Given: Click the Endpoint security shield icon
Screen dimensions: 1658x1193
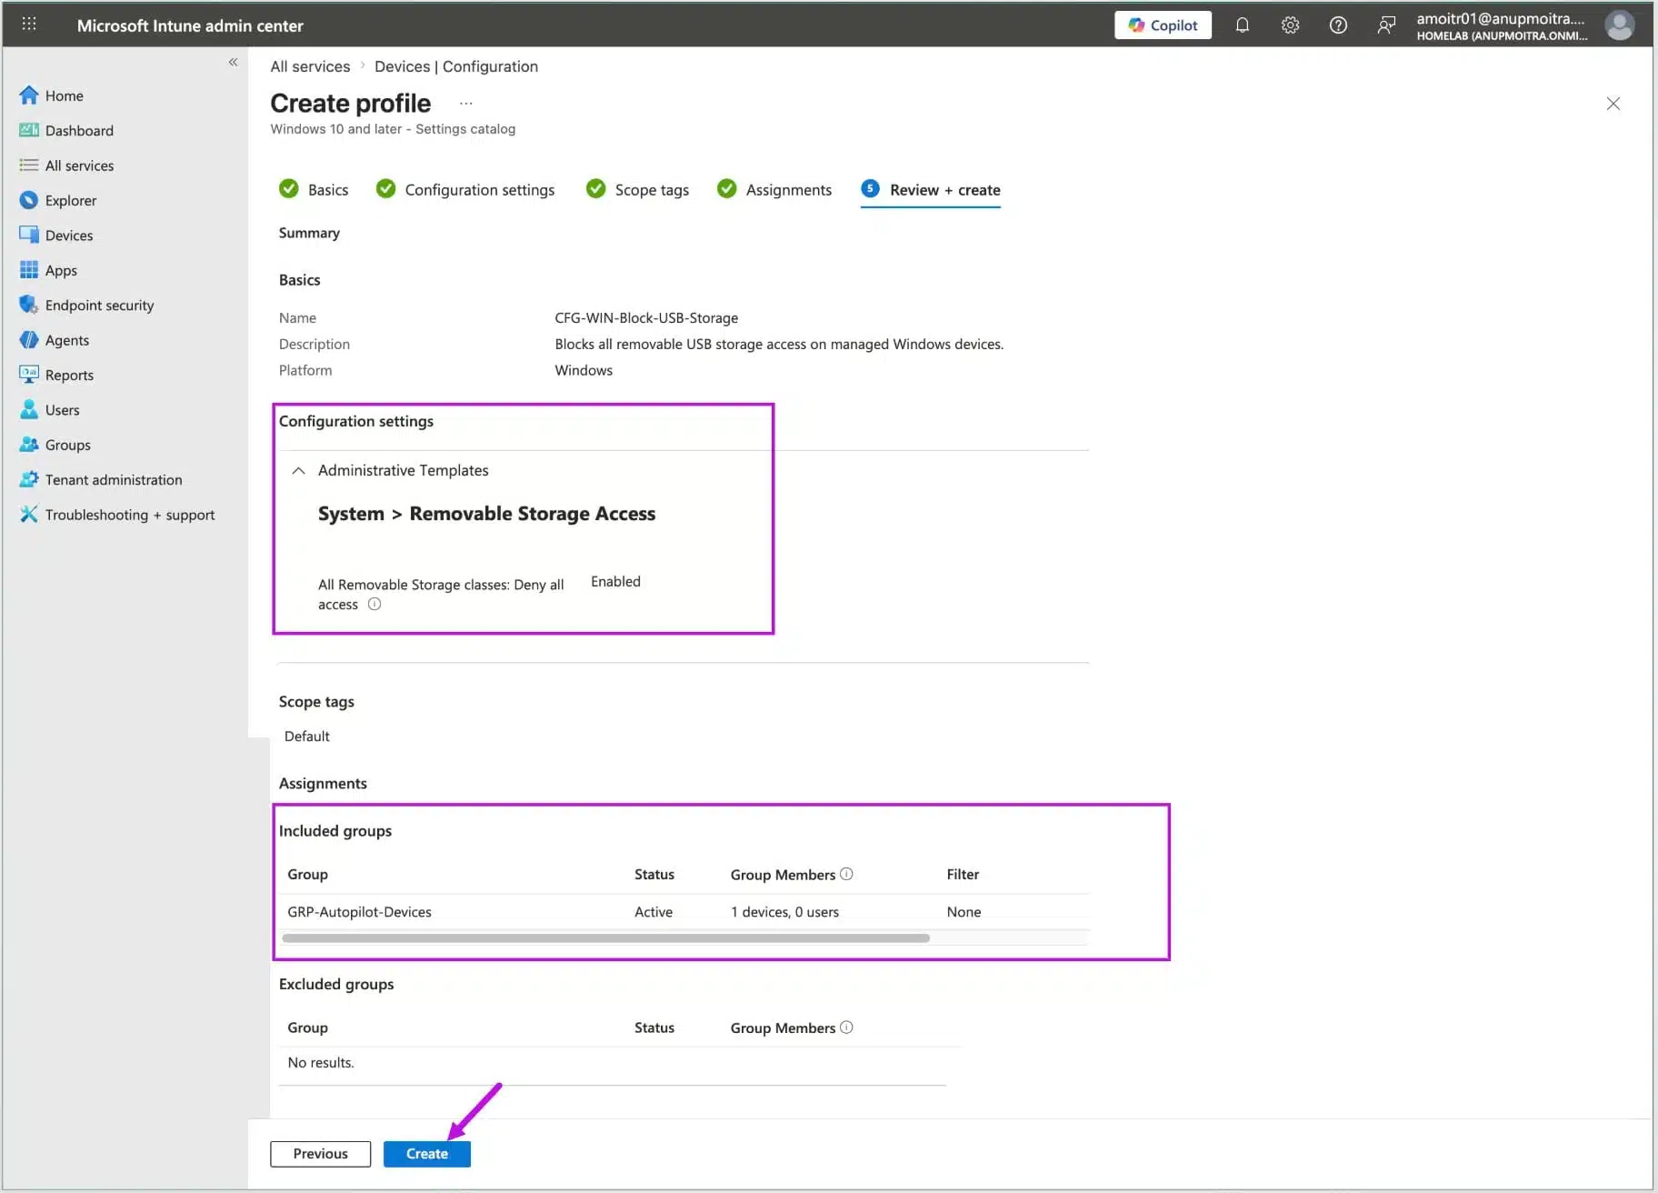Looking at the screenshot, I should tap(29, 305).
